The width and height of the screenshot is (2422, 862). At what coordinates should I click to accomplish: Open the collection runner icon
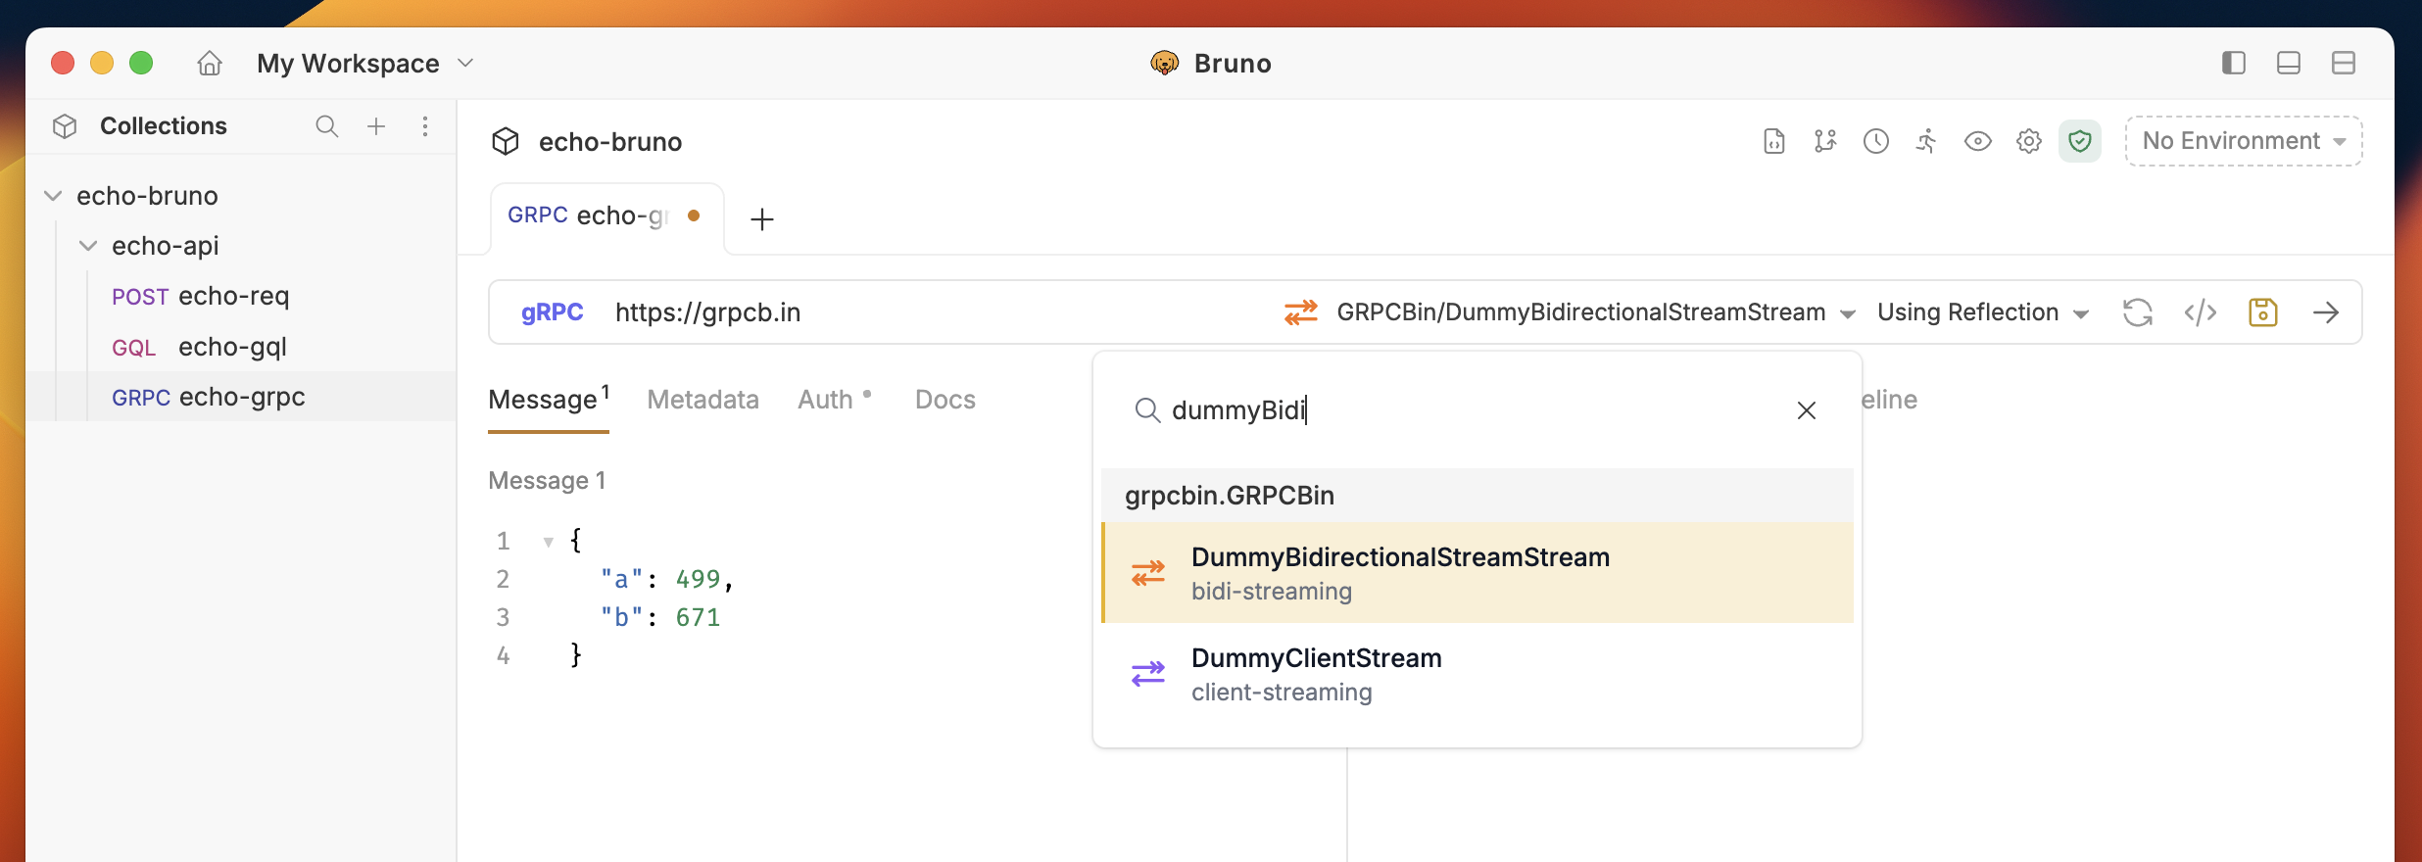[x=1926, y=141]
